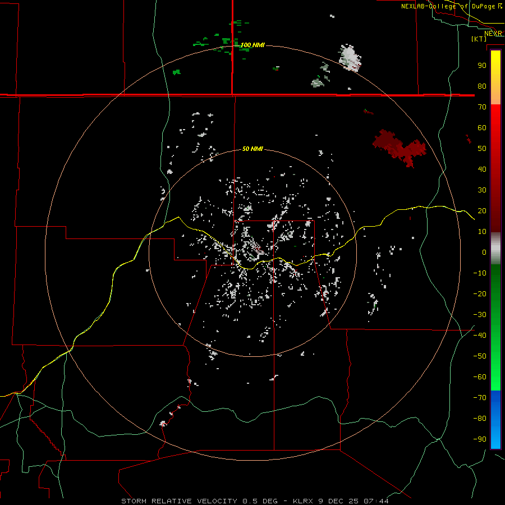Pick the gray zero-velocity segment of color bar

(495, 249)
